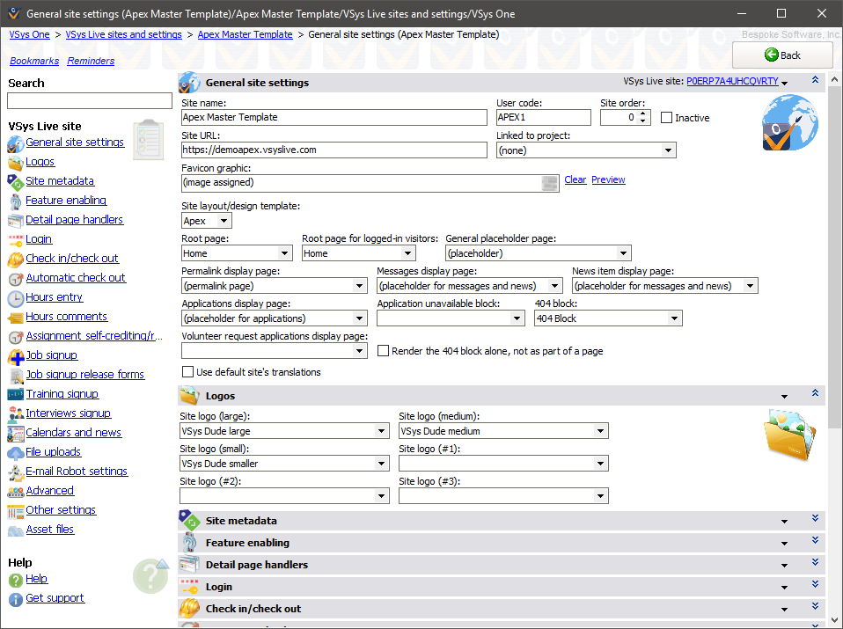Click the Preview link for favicon
Viewport: 843px width, 629px height.
point(608,179)
